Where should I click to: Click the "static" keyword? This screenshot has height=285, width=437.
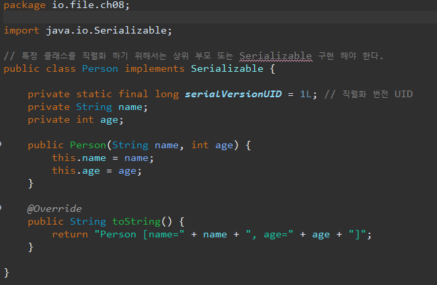coord(94,94)
